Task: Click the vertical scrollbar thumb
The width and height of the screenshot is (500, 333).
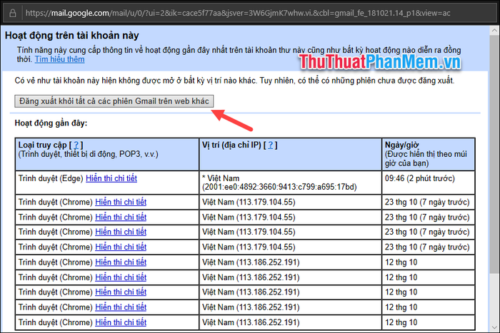Action: pos(494,153)
